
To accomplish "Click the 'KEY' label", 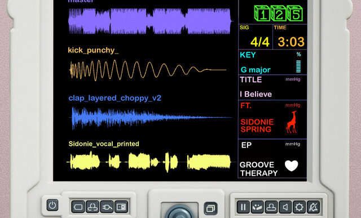I will coord(248,55).
